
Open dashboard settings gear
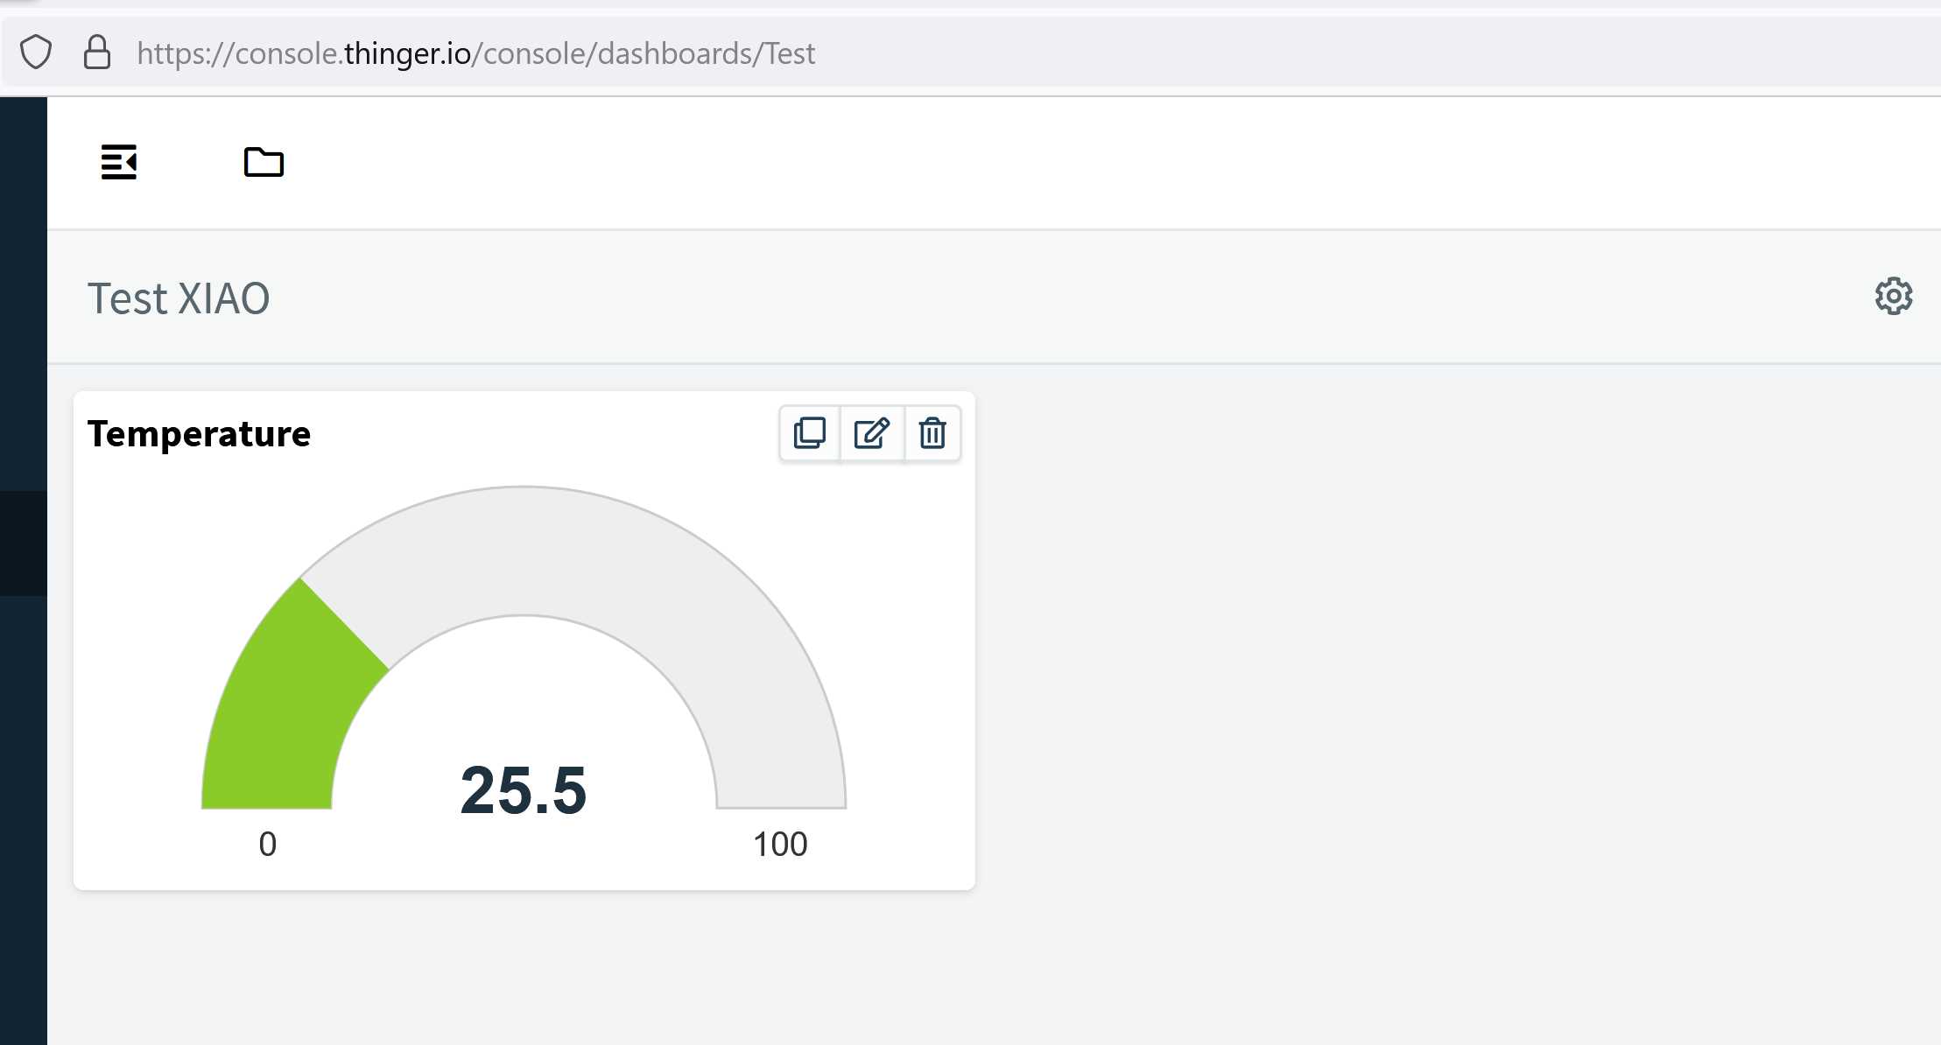point(1893,297)
